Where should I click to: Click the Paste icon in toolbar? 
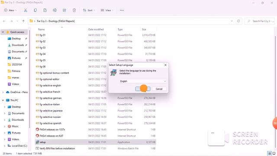pyautogui.click(x=45, y=10)
